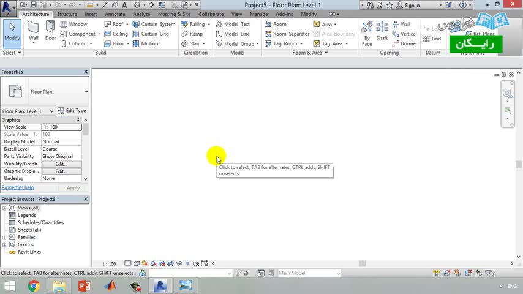The width and height of the screenshot is (523, 294).
Task: Select Legends in Project Browser
Action: (27, 215)
